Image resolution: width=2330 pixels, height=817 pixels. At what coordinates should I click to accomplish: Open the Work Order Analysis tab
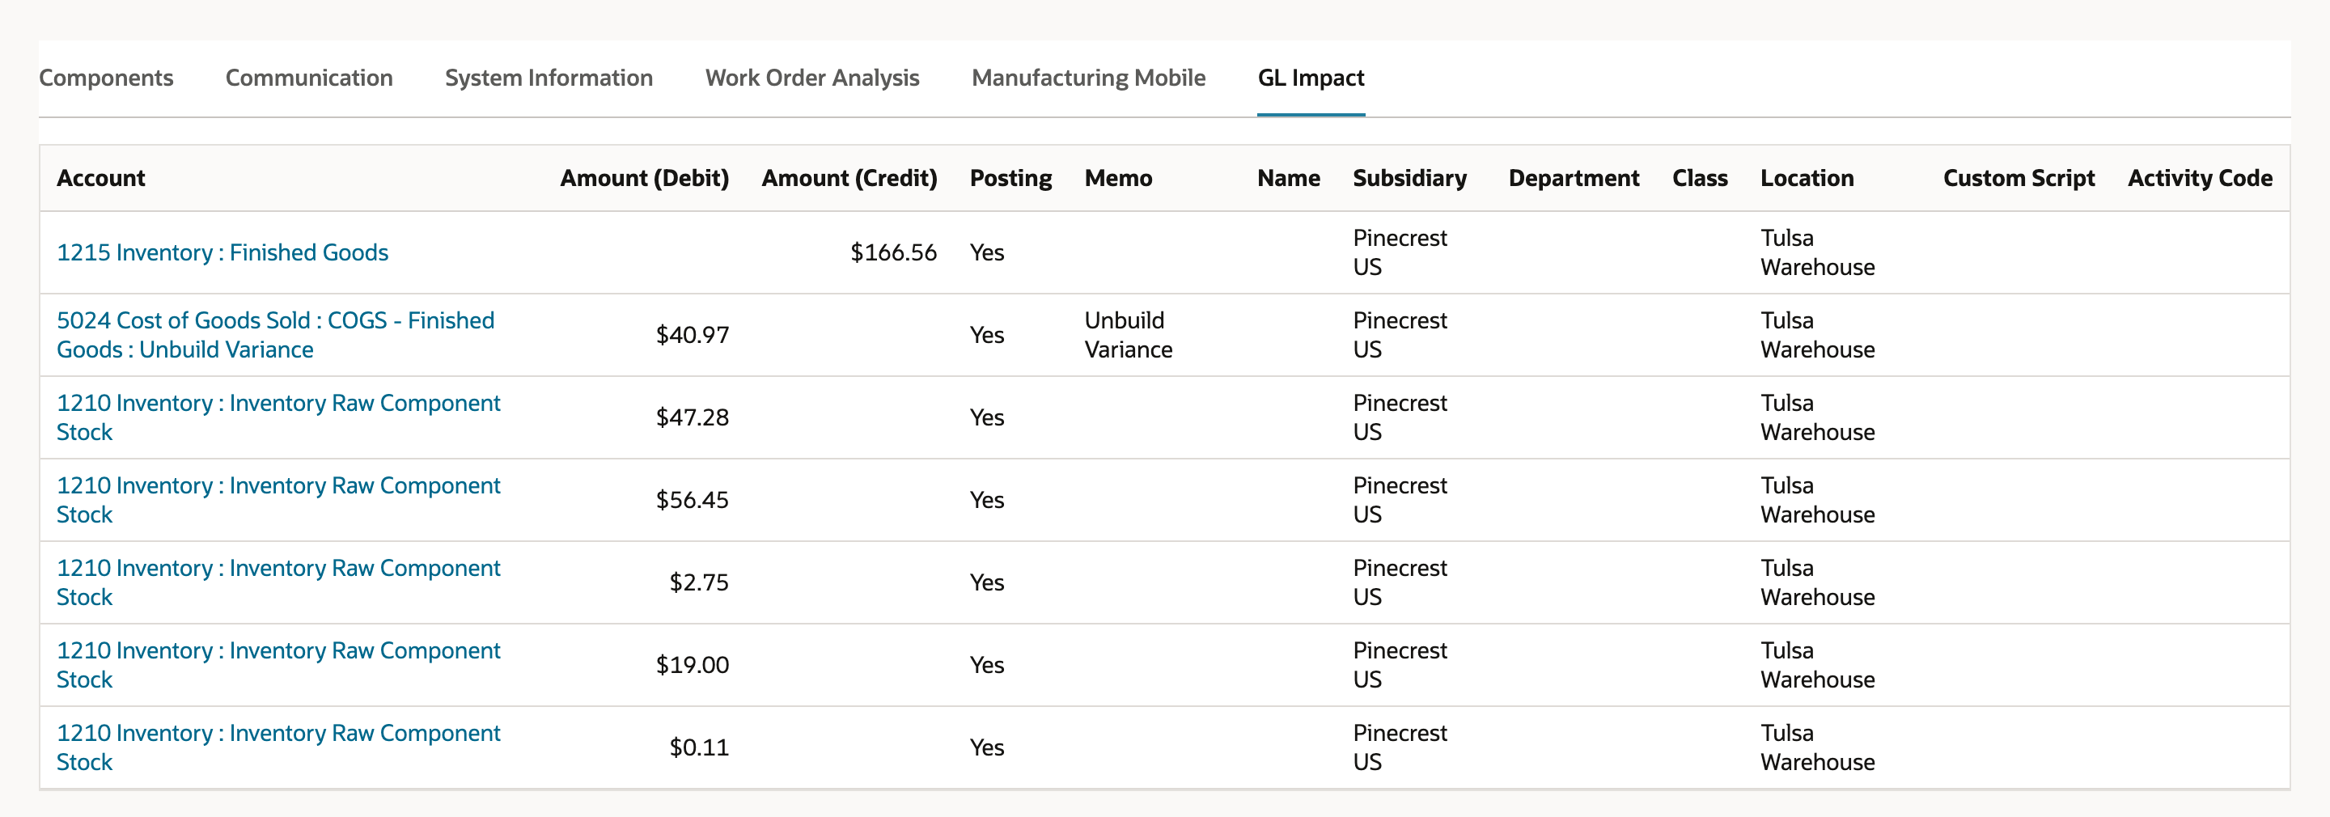pyautogui.click(x=811, y=78)
